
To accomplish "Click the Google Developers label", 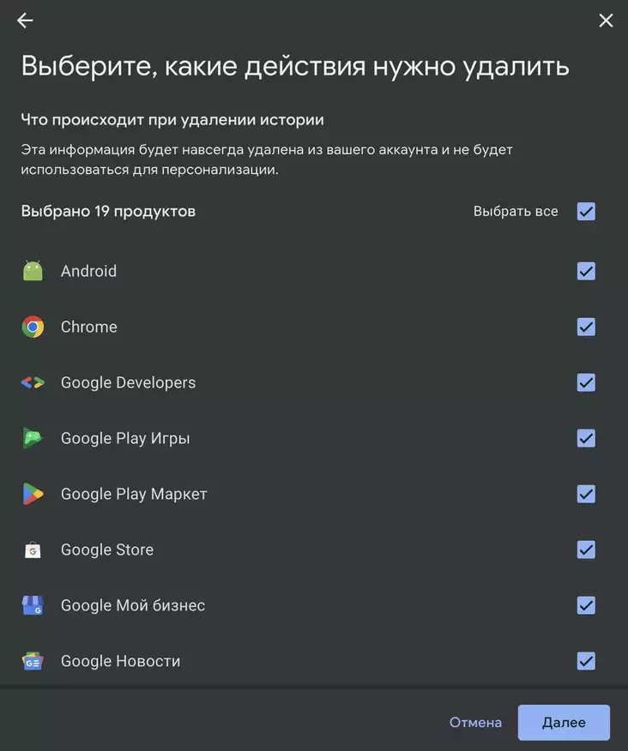I will tap(128, 383).
